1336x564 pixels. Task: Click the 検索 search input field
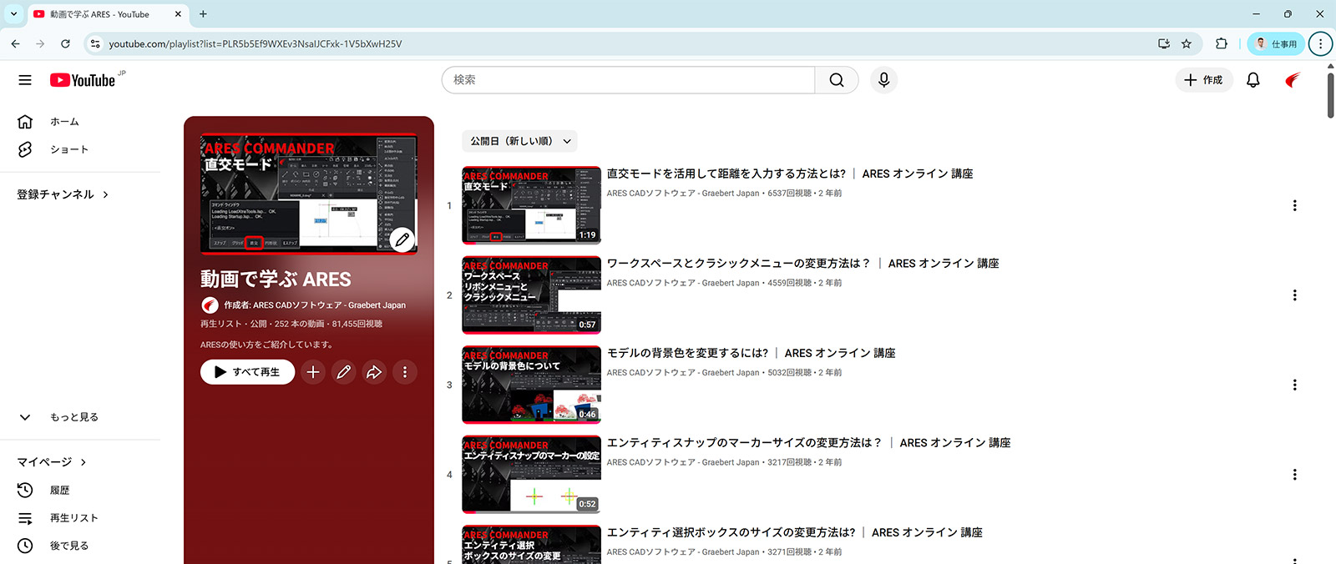(628, 80)
